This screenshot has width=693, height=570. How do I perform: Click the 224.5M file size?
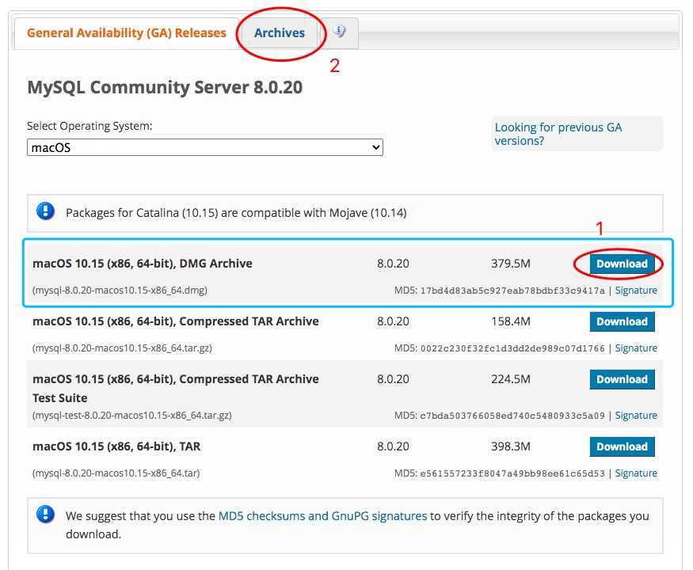click(511, 379)
